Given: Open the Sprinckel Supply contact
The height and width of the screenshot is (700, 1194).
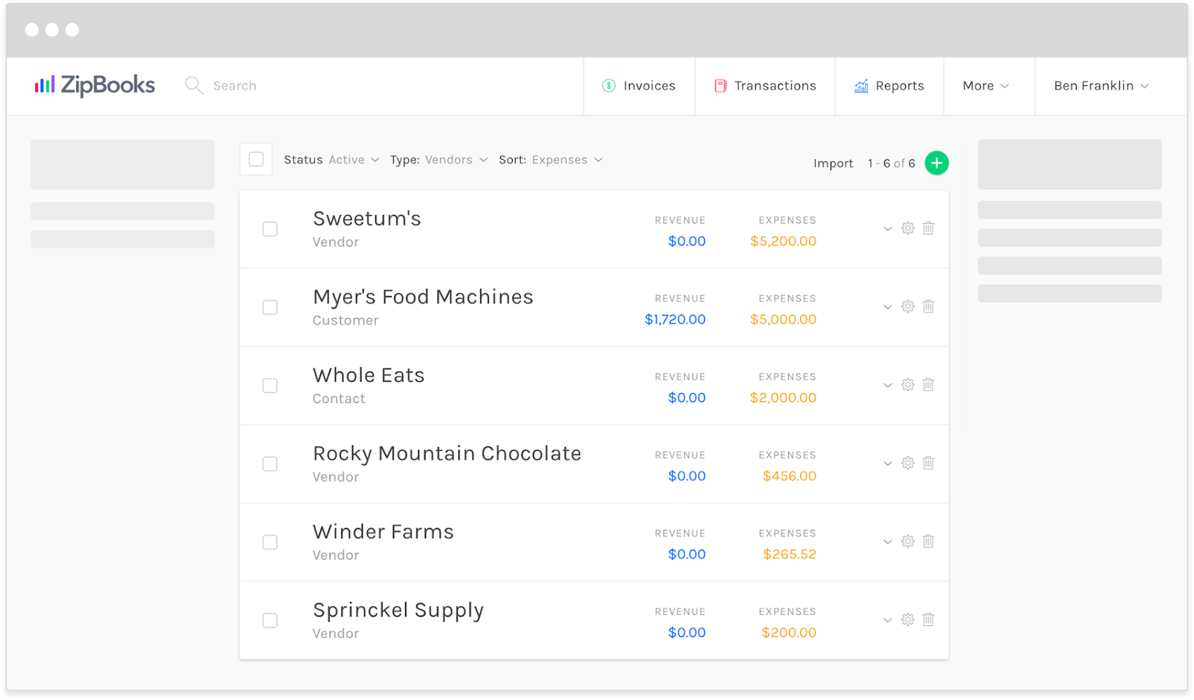Looking at the screenshot, I should point(398,611).
